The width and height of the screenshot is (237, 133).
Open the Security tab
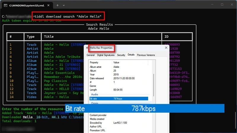pos(121,55)
